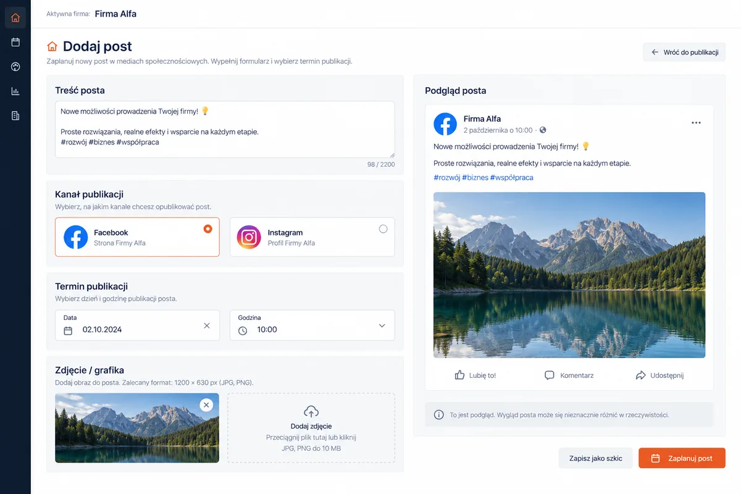Remove the uploaded mountain photo

[206, 405]
